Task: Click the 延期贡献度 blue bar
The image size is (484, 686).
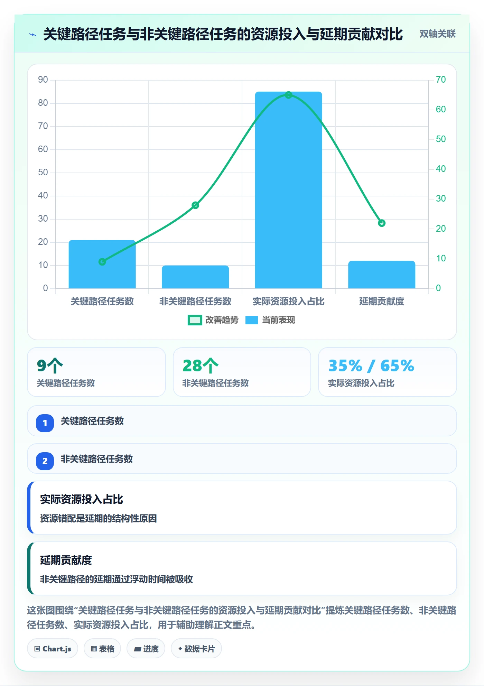Action: [382, 275]
